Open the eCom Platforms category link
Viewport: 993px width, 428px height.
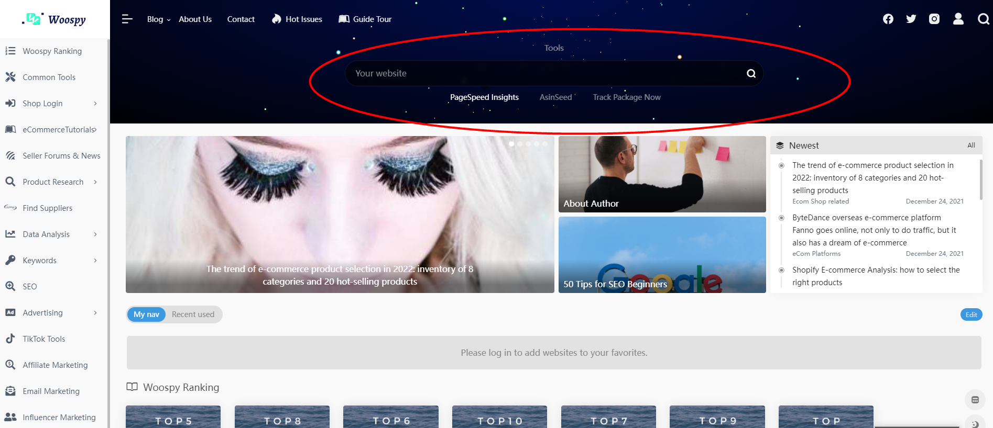[816, 254]
